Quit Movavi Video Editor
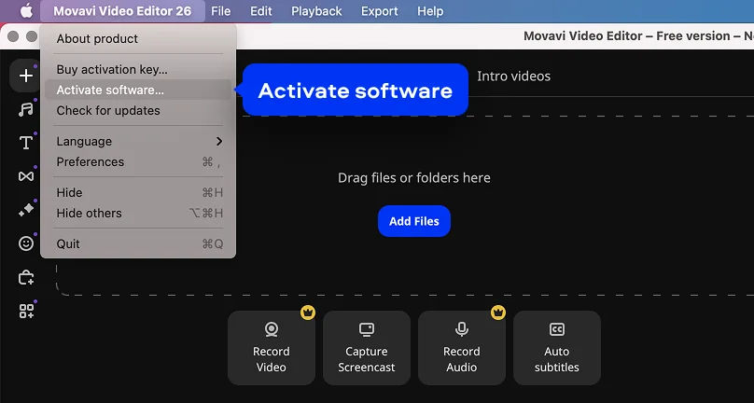Viewport: 754px width, 403px height. click(x=138, y=244)
